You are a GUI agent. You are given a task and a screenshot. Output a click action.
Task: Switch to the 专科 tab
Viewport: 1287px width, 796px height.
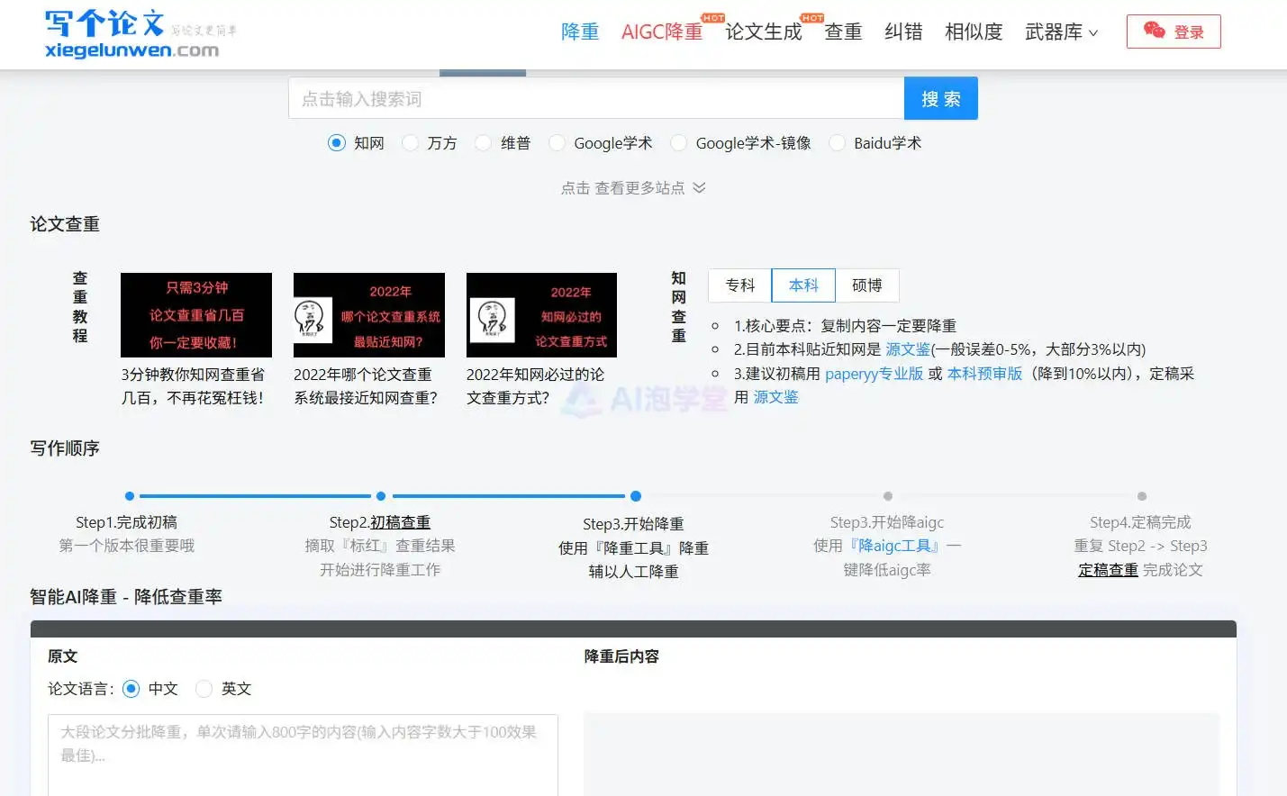[740, 285]
